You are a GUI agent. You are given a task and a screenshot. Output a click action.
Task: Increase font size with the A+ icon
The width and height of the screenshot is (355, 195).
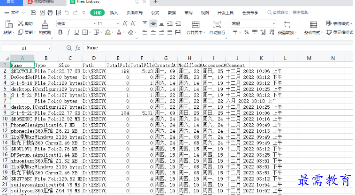click(x=125, y=23)
